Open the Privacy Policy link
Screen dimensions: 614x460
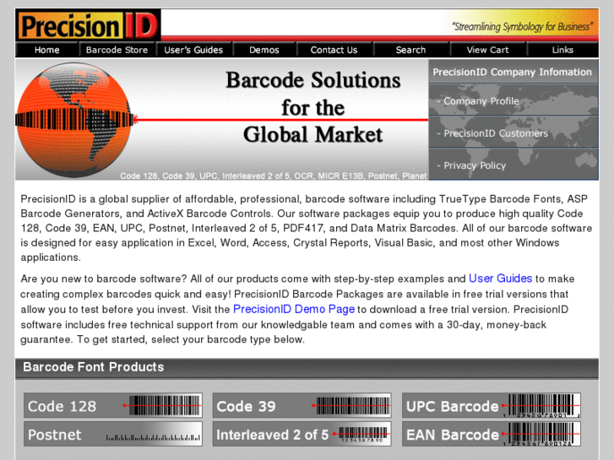click(513, 165)
